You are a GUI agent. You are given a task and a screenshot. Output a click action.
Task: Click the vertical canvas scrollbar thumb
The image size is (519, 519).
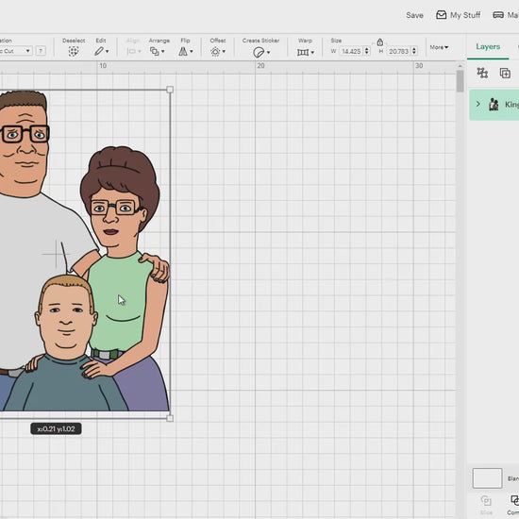[x=460, y=81]
